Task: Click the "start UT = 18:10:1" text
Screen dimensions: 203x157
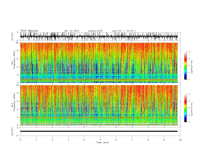Action: pos(124,31)
